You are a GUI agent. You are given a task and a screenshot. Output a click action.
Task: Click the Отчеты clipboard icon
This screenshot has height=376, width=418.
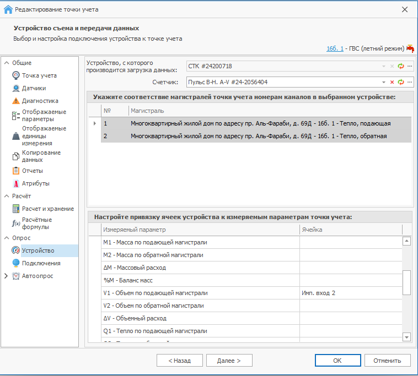click(16, 171)
